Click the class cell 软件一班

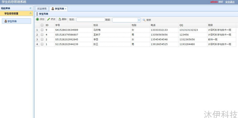point(213,40)
